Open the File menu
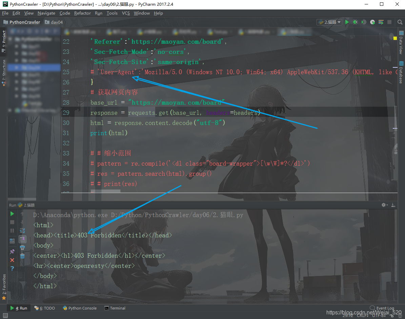 (5, 13)
